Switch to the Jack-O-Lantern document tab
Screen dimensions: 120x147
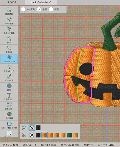tap(41, 2)
